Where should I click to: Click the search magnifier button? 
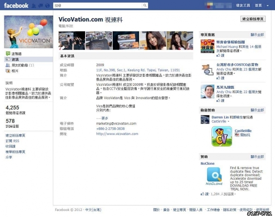tap(145, 6)
